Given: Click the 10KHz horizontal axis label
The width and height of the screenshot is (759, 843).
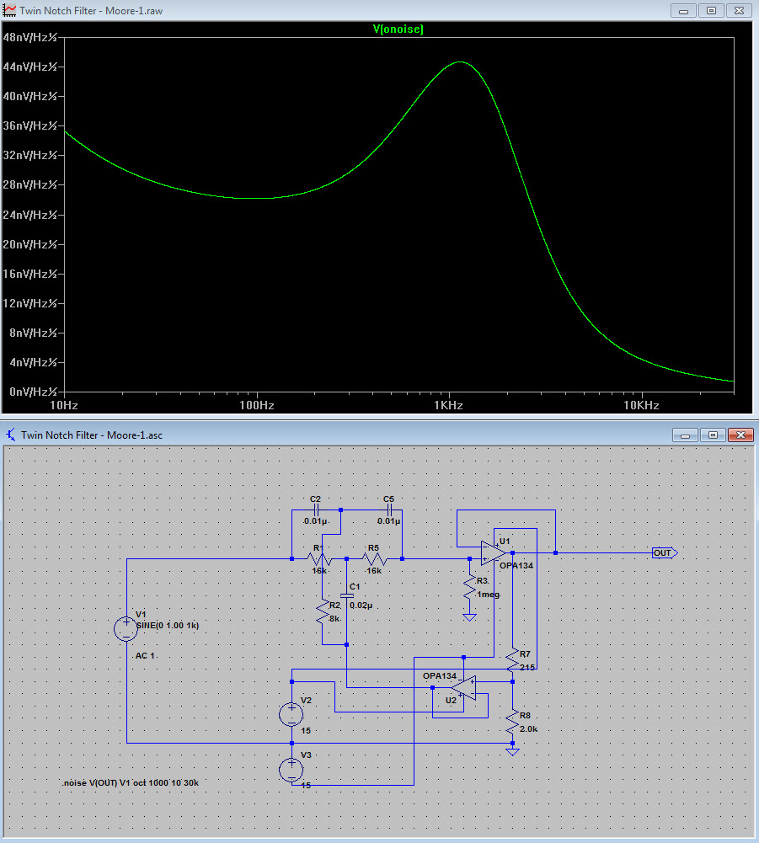Looking at the screenshot, I should coord(641,405).
